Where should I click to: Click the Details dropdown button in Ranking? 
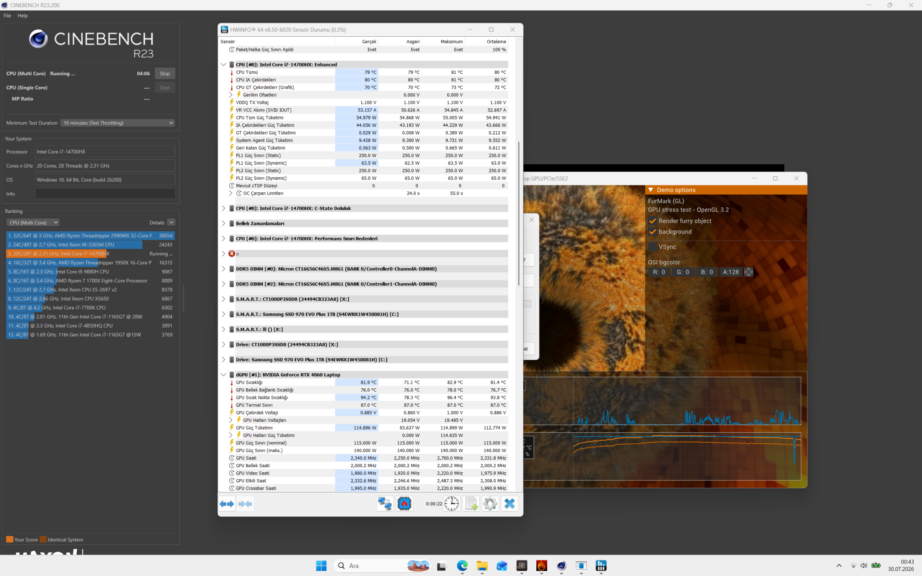click(x=171, y=223)
